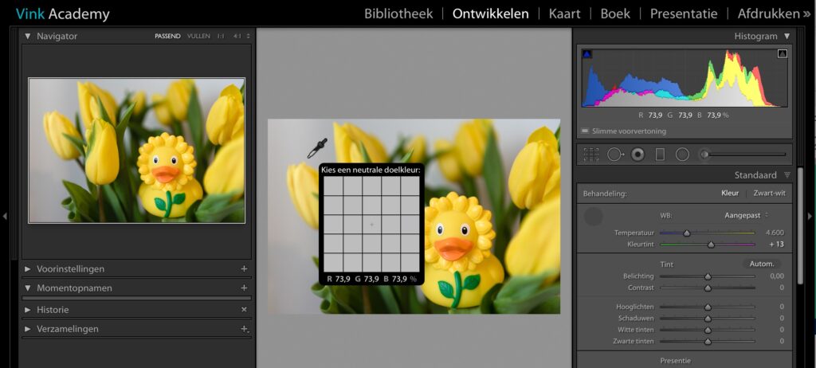Show more modules with the double-arrow
The image size is (816, 368).
tap(806, 14)
